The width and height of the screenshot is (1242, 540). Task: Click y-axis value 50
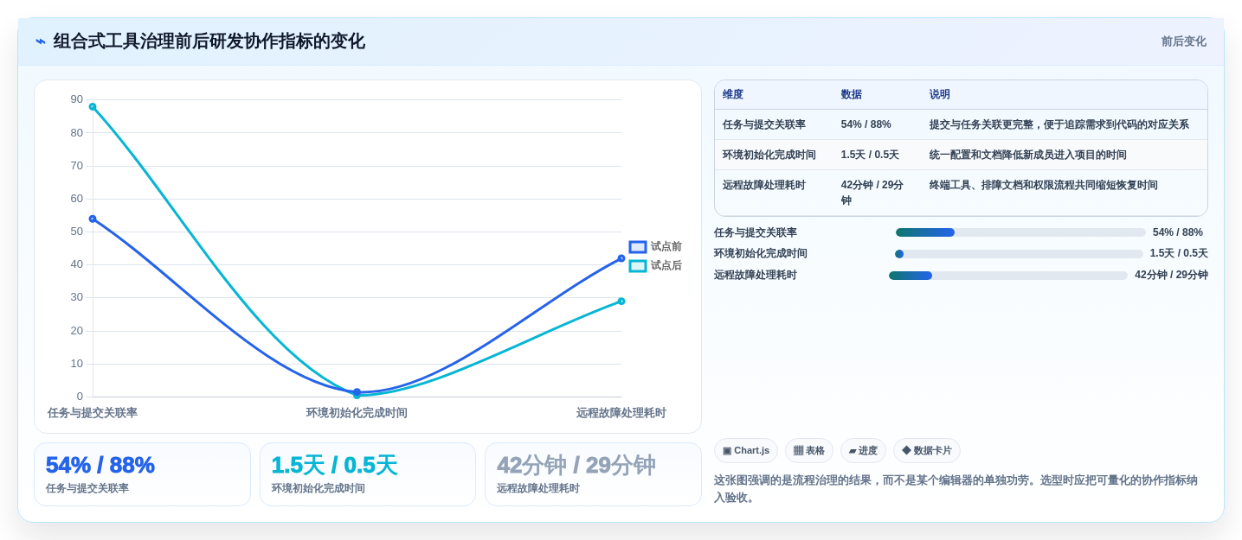[x=77, y=232]
